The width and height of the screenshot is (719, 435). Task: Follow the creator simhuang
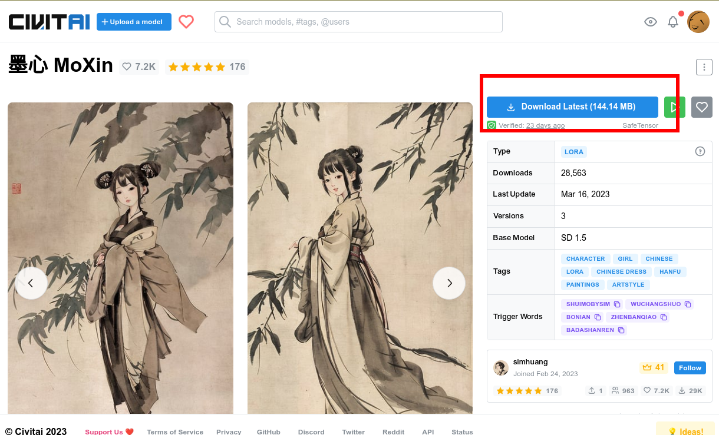click(690, 368)
